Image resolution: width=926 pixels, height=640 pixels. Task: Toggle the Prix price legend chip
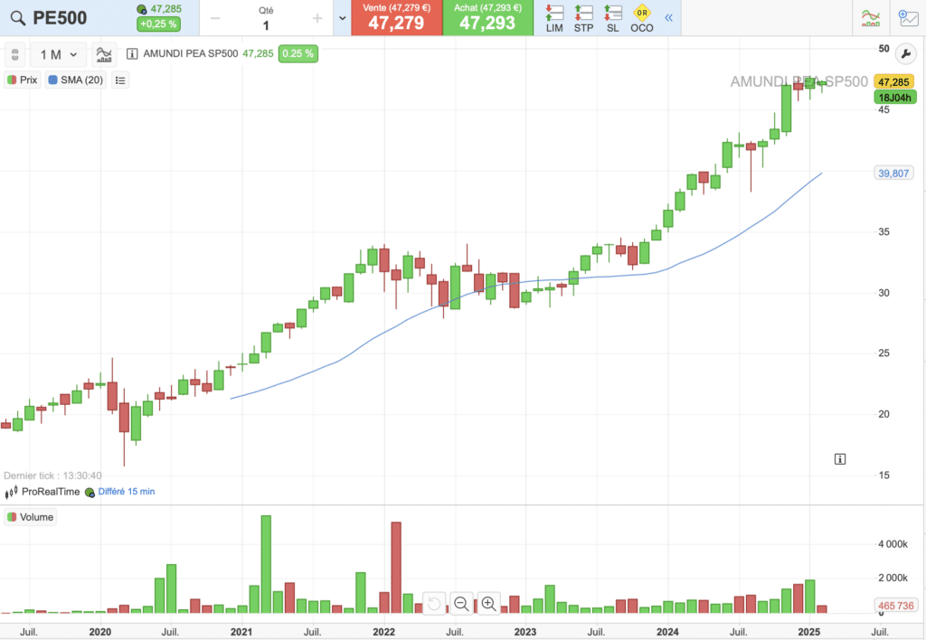click(x=23, y=80)
